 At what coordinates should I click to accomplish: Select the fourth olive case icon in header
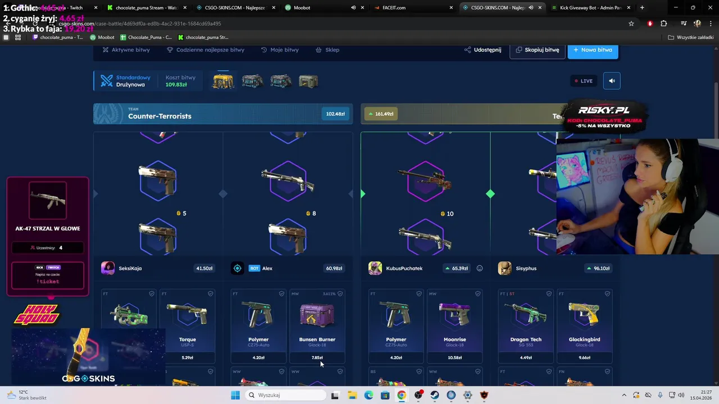click(x=308, y=81)
